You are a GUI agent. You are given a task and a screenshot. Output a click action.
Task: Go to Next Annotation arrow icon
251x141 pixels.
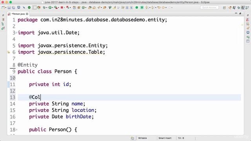pos(147,7)
